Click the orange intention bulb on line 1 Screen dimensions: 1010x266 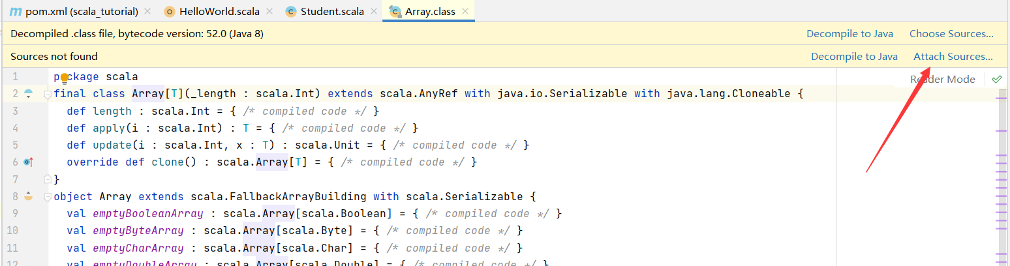click(65, 78)
